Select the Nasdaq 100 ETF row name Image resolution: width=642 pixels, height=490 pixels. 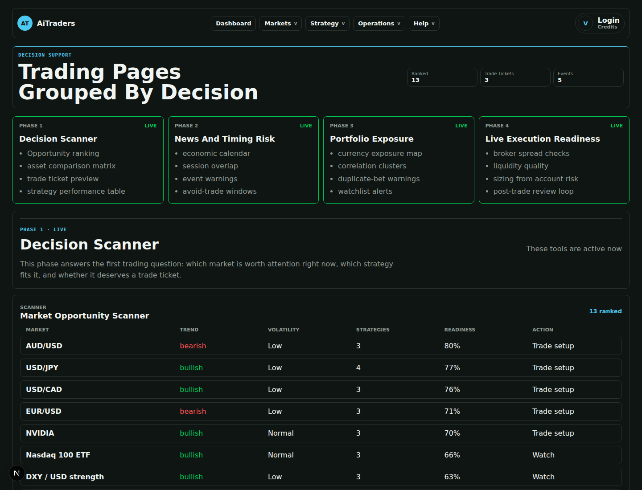pos(58,455)
